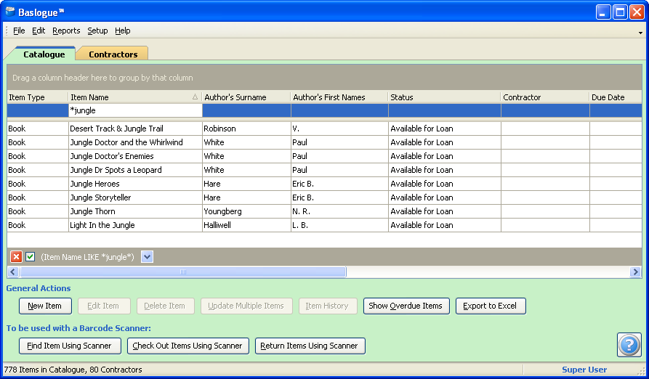Click the Item Type filter row cell
This screenshot has width=649, height=379.
[x=38, y=110]
